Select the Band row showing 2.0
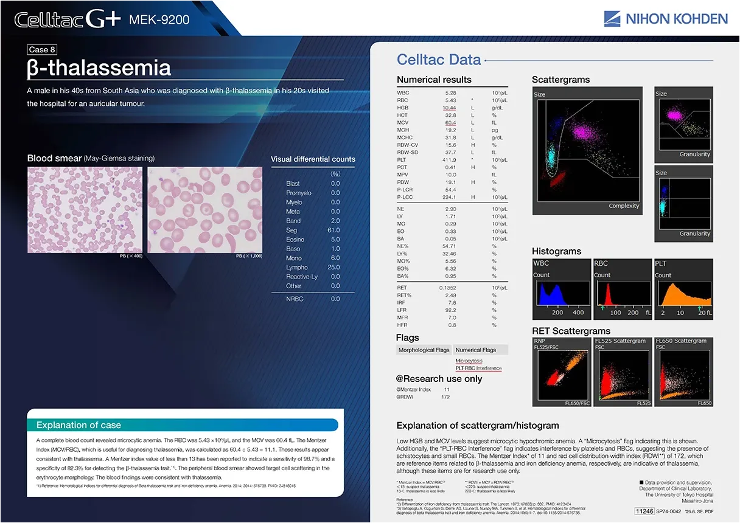Screen dimensions: 740x523 tap(313, 221)
